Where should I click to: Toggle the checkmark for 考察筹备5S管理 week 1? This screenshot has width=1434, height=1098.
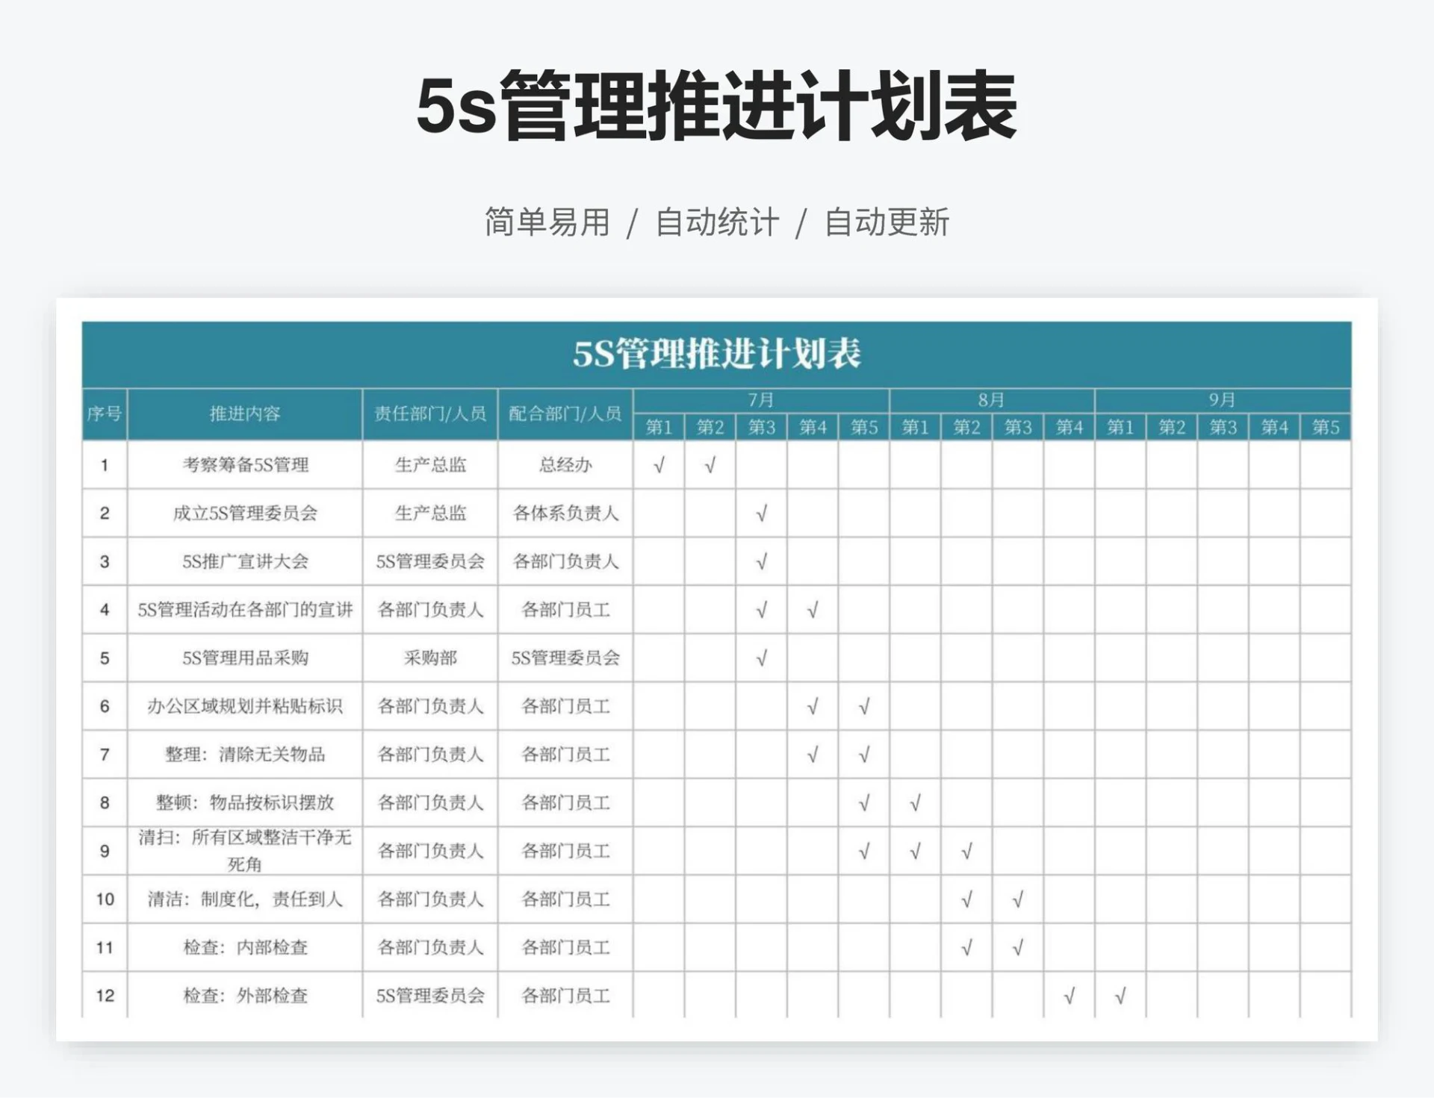coord(659,465)
